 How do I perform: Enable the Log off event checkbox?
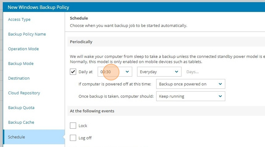[73, 138]
